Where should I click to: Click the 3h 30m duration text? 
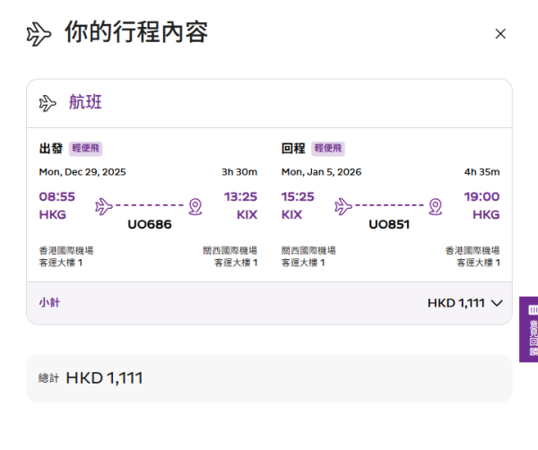[x=239, y=172]
